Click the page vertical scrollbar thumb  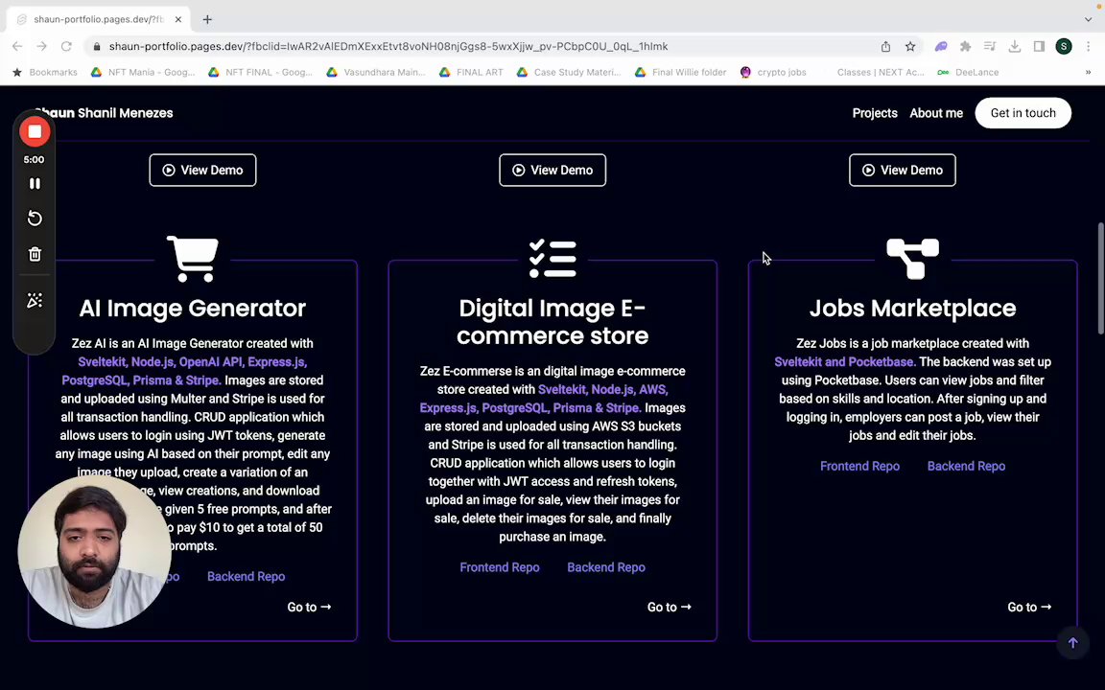(x=1100, y=279)
